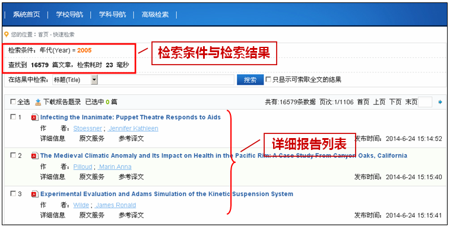Click the search-within-results text input
Viewport: 450px width, 227px height.
[166, 79]
